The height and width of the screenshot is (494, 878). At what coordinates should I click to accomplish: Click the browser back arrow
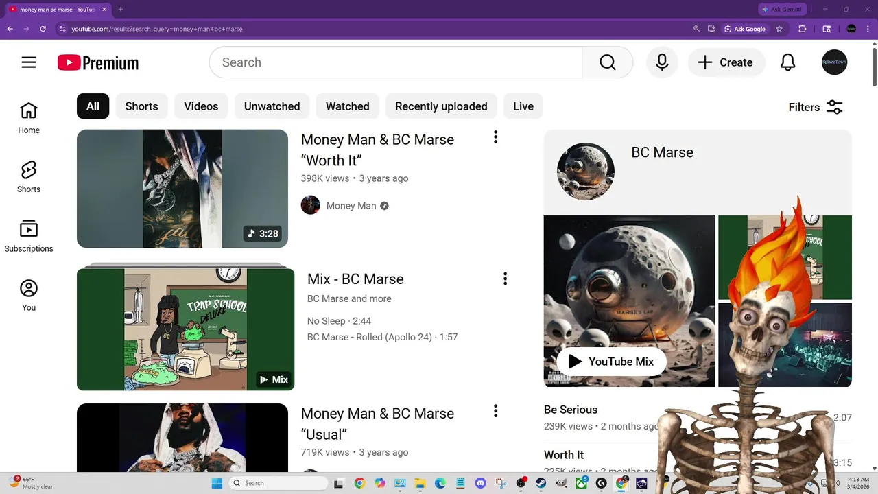10,29
